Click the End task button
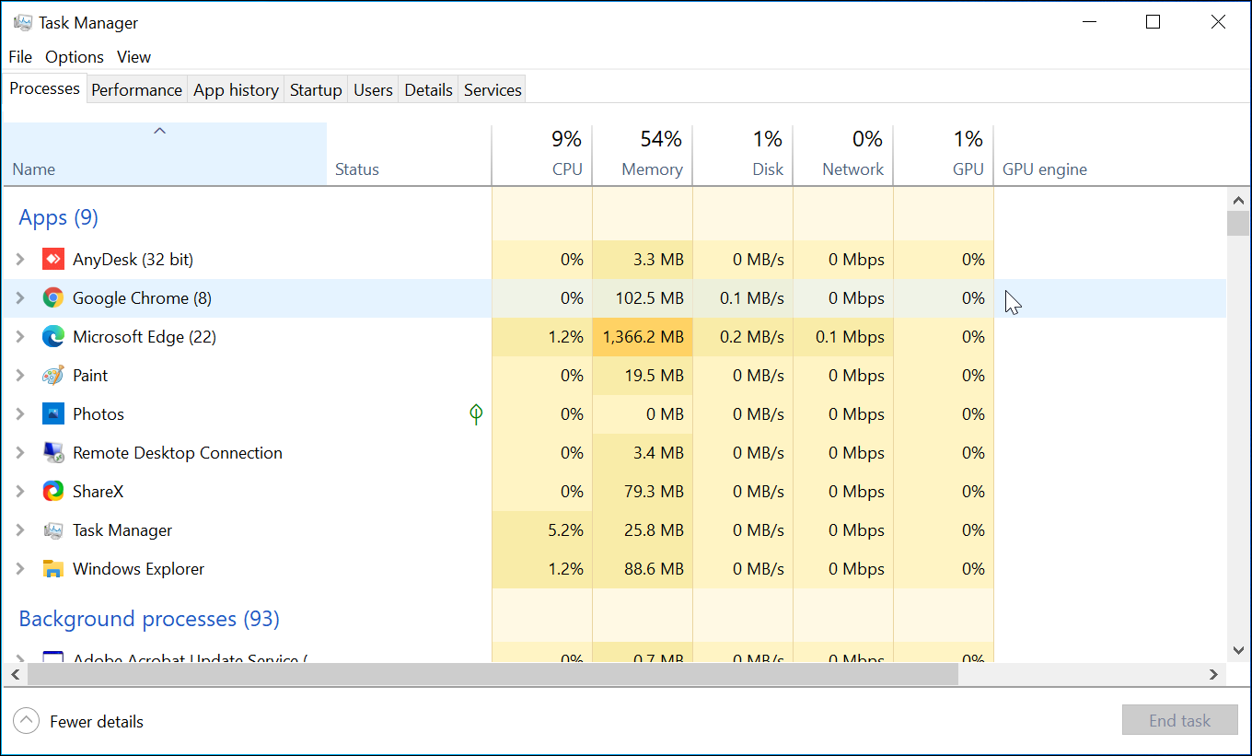Image resolution: width=1252 pixels, height=756 pixels. (x=1179, y=721)
